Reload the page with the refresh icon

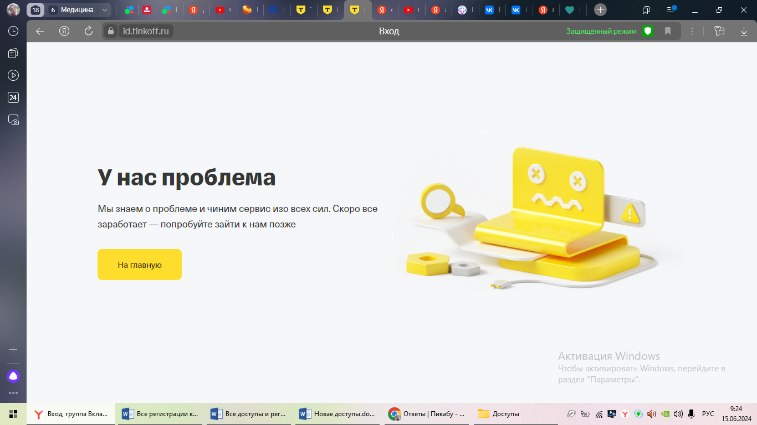[x=89, y=31]
